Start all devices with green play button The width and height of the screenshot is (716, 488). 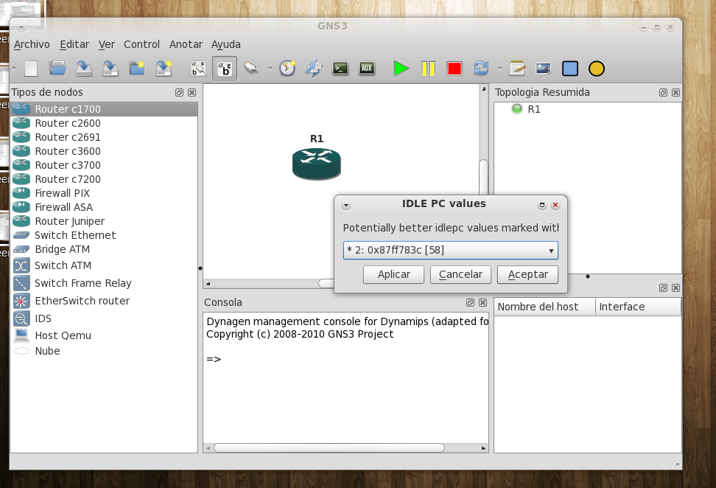(x=401, y=69)
